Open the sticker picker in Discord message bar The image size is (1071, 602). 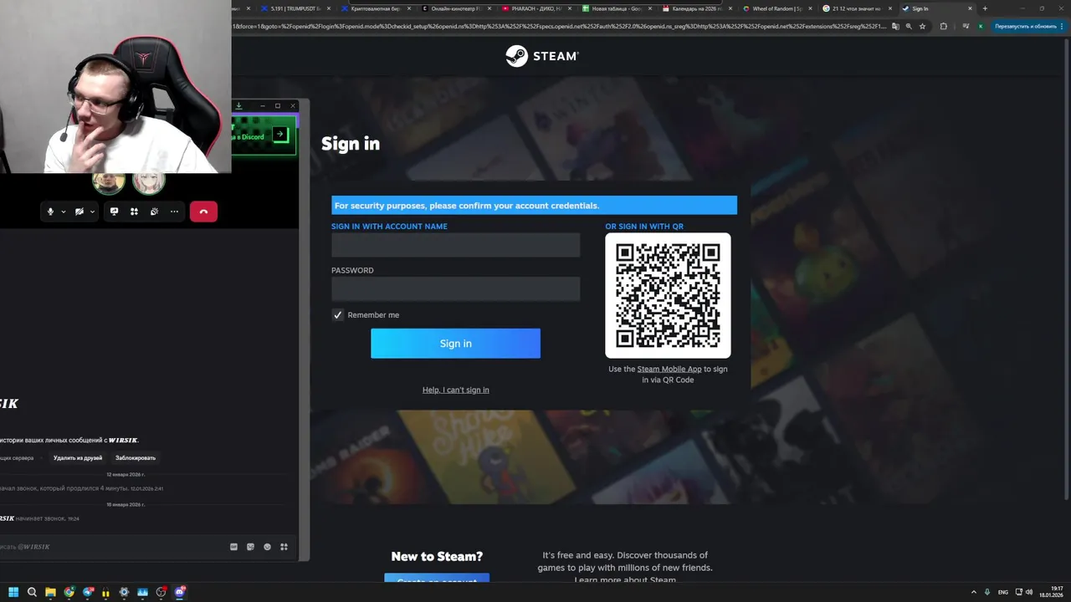point(250,547)
